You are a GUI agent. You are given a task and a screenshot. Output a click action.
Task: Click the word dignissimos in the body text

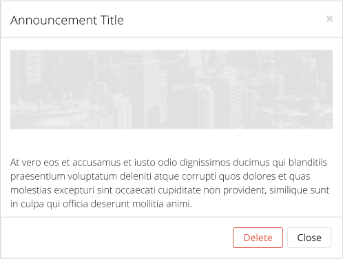(x=205, y=163)
